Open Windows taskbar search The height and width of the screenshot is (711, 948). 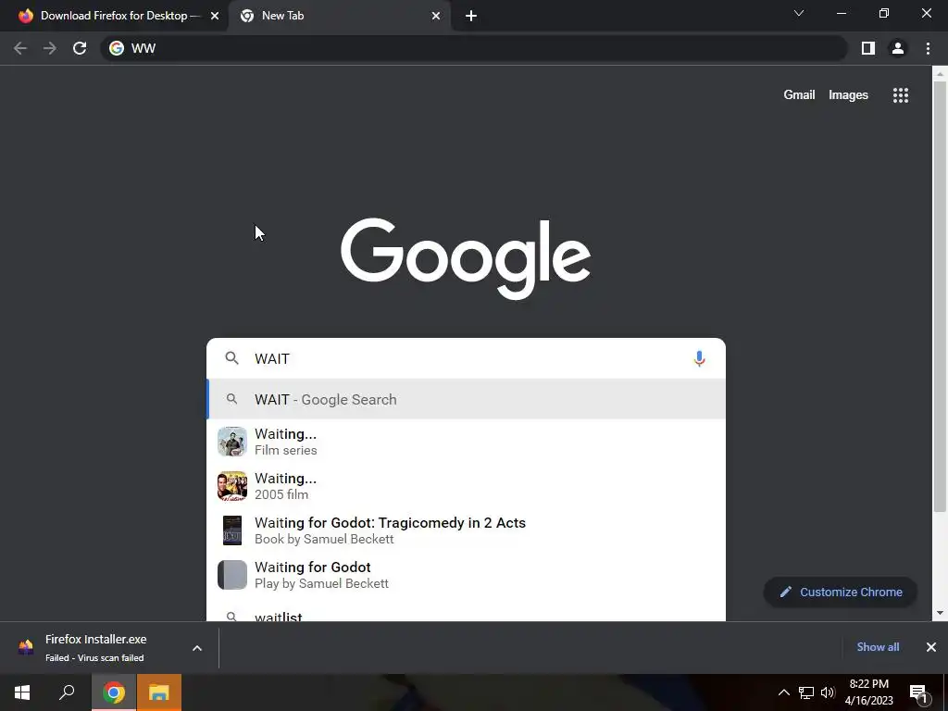click(x=67, y=692)
